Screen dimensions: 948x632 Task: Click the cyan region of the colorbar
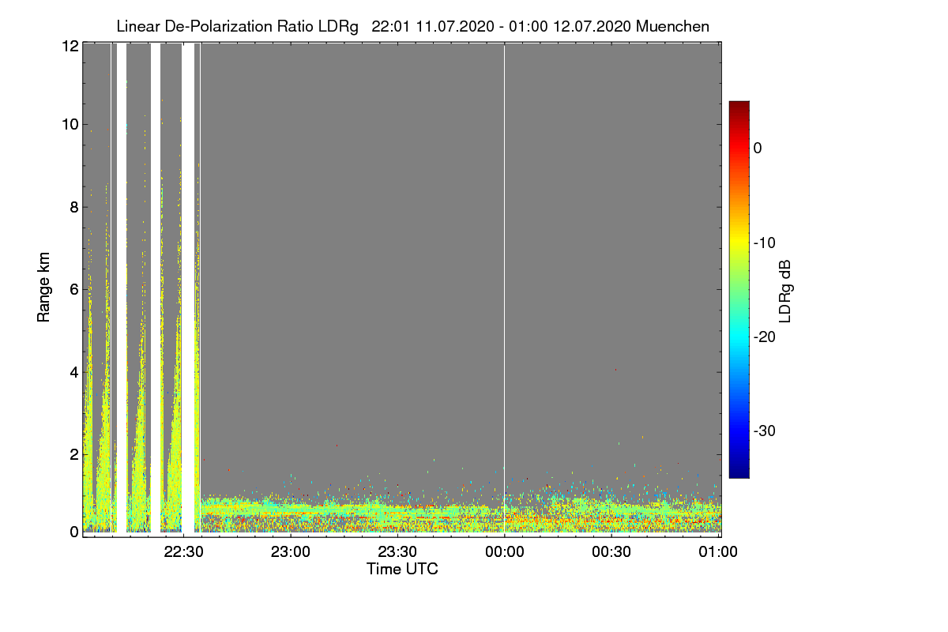coord(739,336)
